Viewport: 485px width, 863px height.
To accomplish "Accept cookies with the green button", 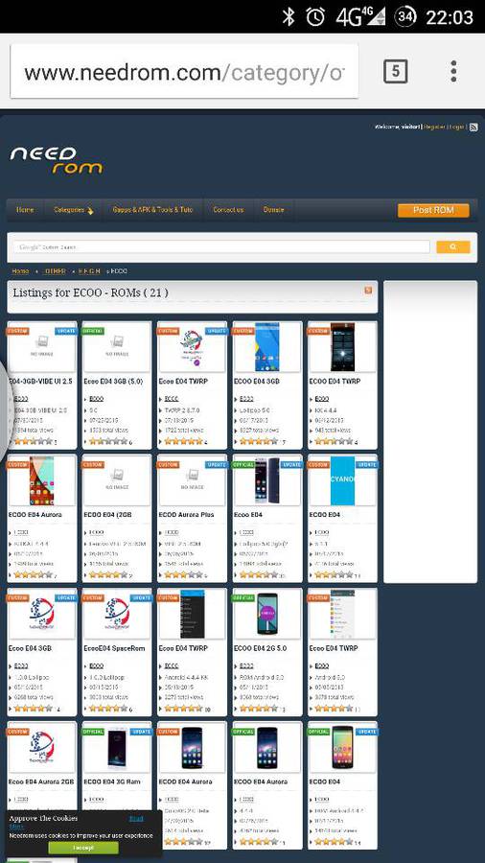I will point(83,848).
